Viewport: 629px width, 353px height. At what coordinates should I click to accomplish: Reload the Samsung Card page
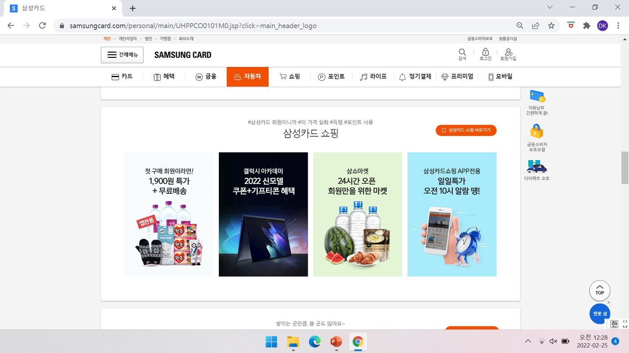click(42, 26)
